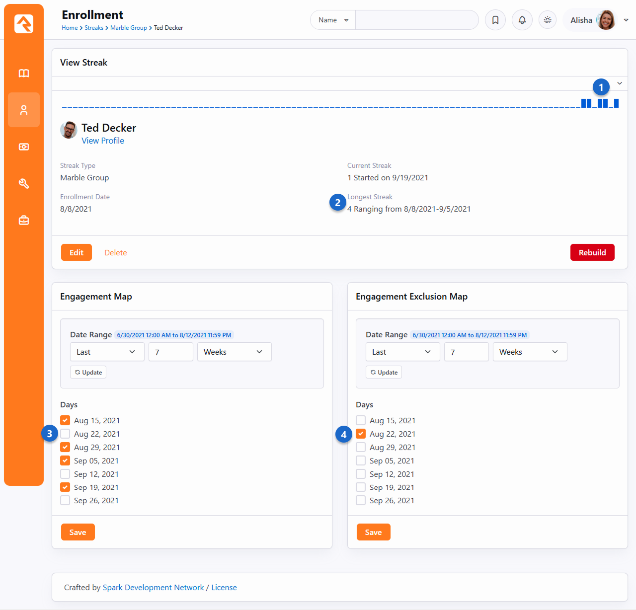Open the briefcase icon in the sidebar

pos(24,220)
